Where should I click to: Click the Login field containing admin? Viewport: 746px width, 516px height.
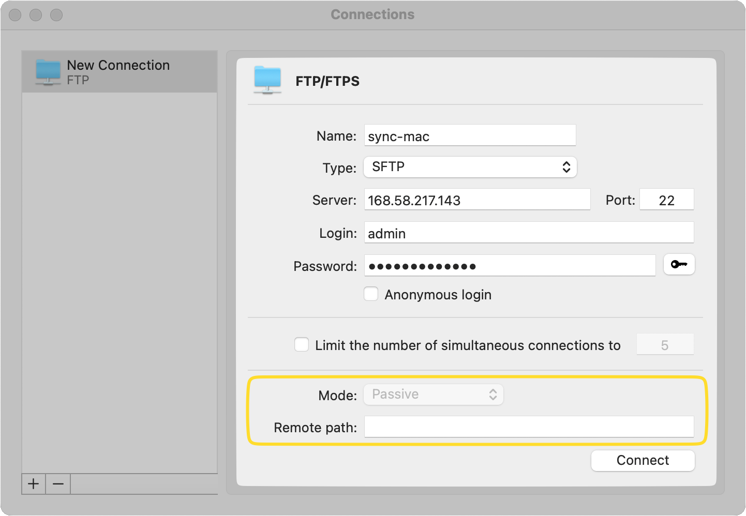(528, 233)
